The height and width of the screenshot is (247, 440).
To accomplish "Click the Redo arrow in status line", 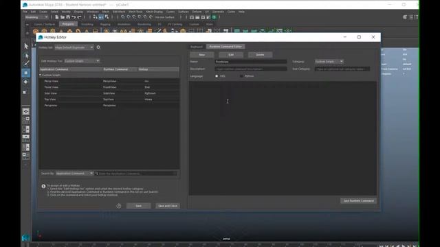I will tap(79, 17).
